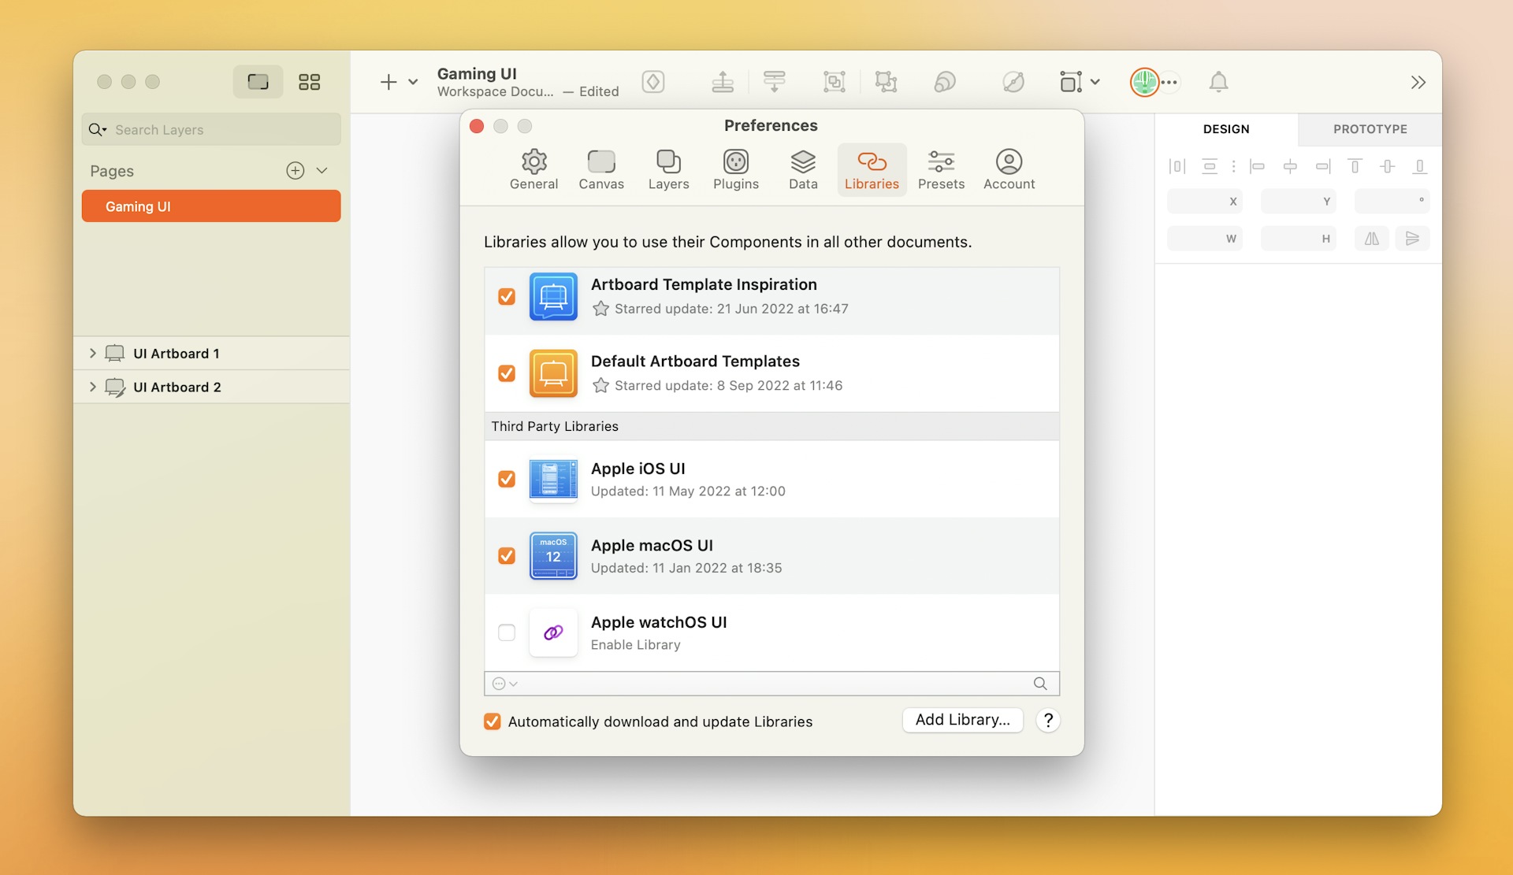This screenshot has width=1513, height=875.
Task: Open the Libraries help question mark
Action: point(1048,720)
